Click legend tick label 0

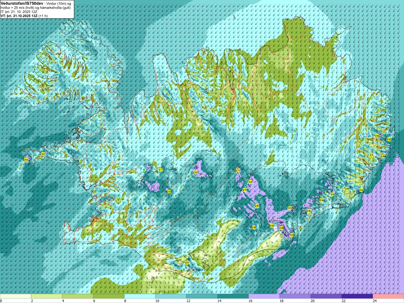click(x=1, y=301)
